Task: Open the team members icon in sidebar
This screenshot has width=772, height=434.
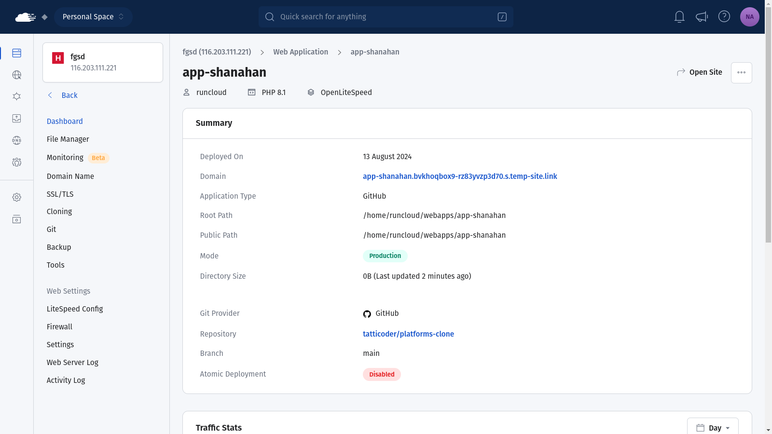Action: [17, 162]
